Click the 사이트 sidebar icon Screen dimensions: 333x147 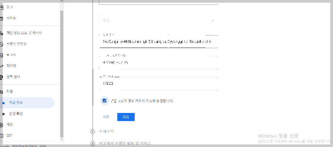(x=1, y=19)
